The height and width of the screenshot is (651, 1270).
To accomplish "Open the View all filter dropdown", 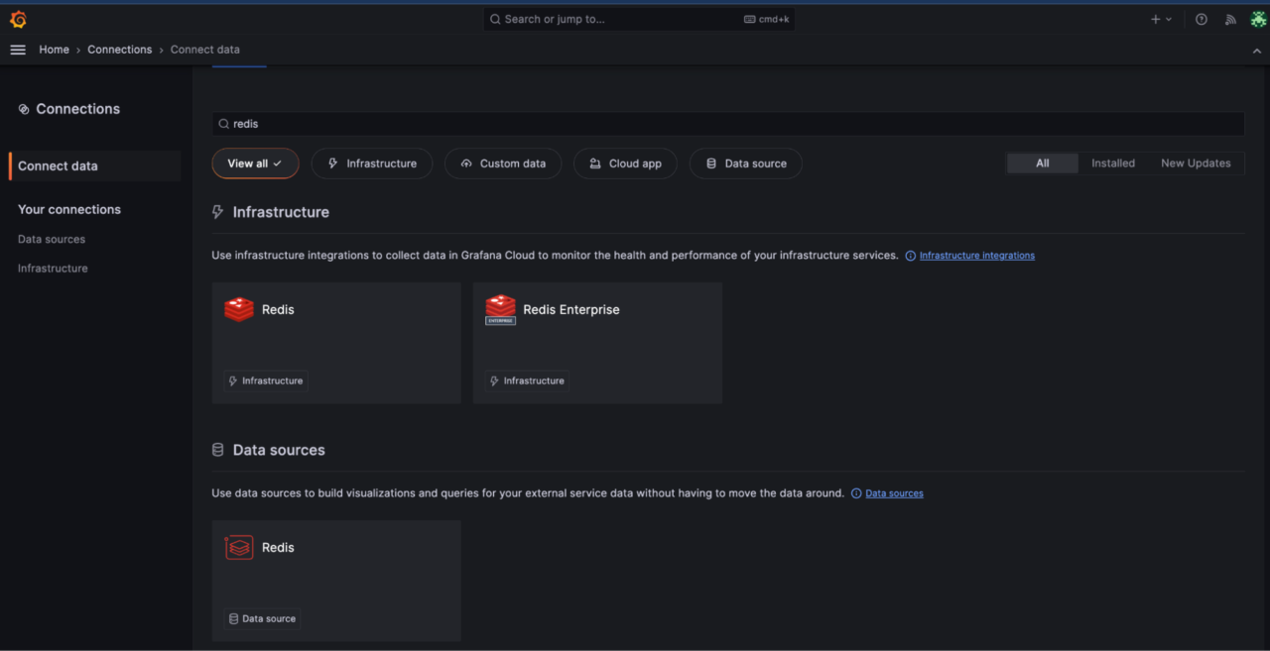I will [x=255, y=163].
